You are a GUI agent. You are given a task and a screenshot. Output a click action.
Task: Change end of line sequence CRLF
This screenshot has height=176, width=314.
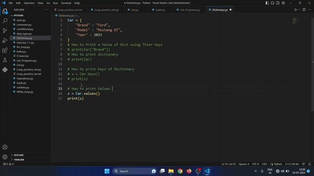(264, 164)
